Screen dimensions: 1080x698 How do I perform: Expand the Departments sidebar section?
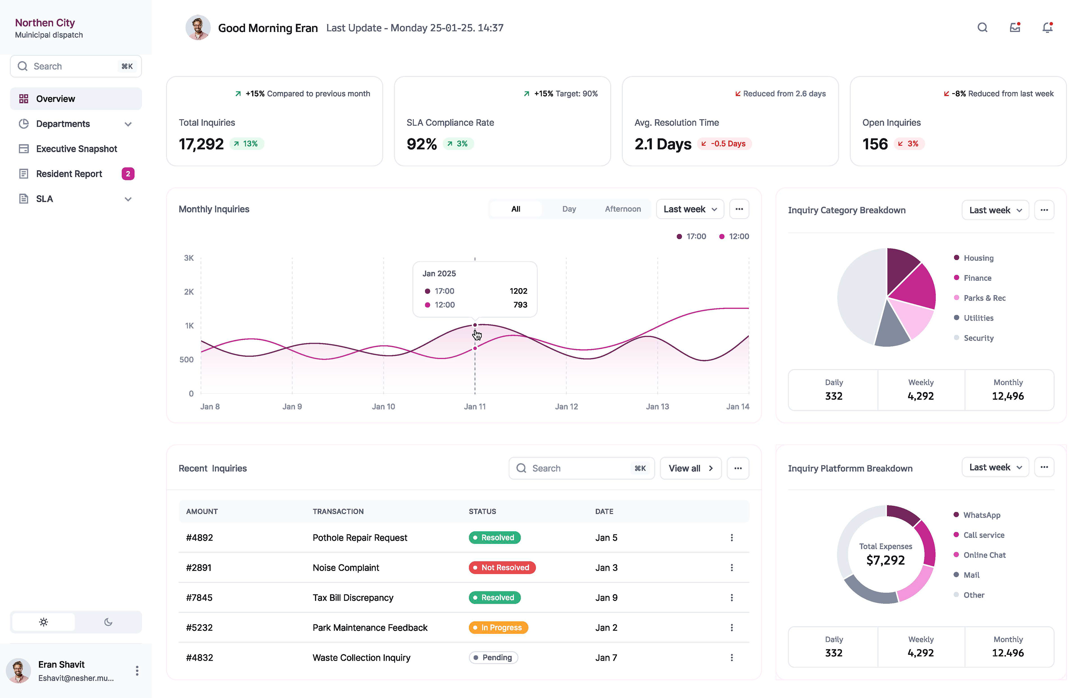[x=128, y=124]
